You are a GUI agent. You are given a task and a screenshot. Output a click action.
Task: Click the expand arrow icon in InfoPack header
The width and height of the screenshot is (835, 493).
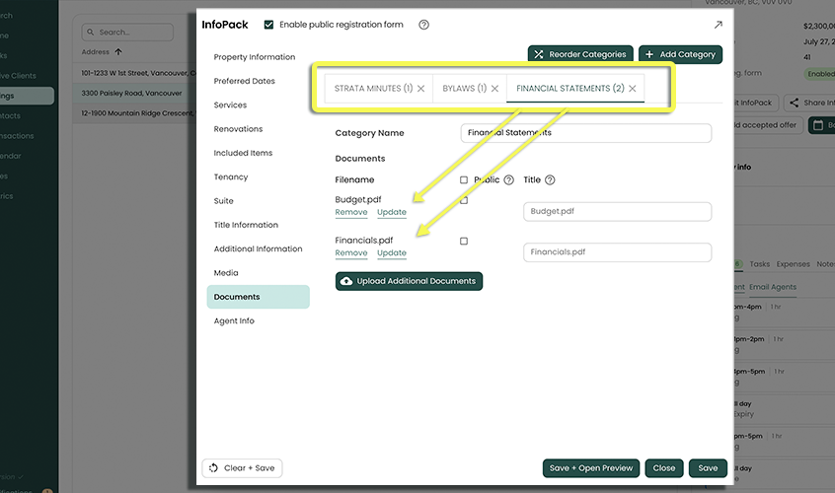point(718,25)
